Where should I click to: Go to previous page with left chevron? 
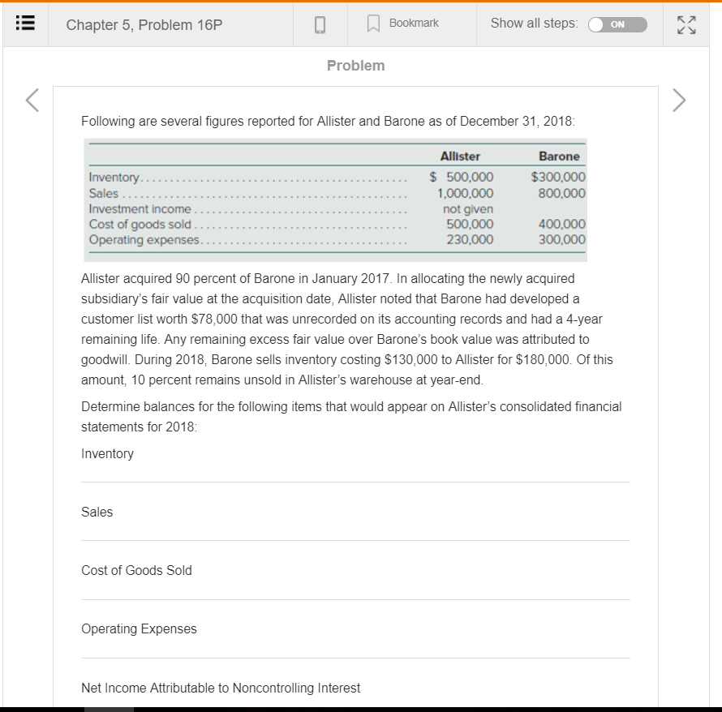(x=32, y=101)
